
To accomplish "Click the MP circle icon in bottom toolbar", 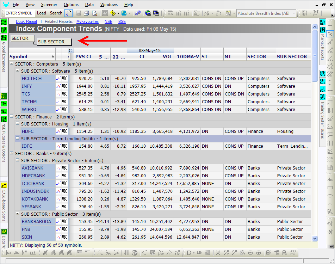I will click(135, 253).
